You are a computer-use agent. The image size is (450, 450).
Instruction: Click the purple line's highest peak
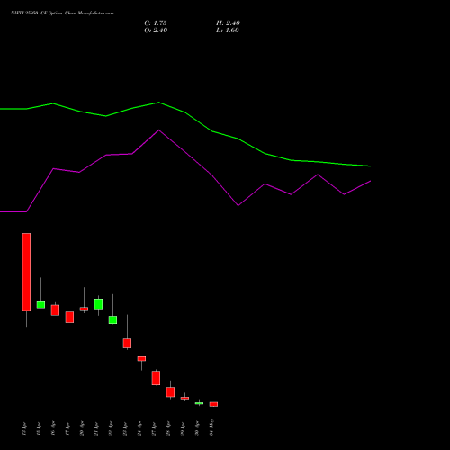tap(159, 130)
